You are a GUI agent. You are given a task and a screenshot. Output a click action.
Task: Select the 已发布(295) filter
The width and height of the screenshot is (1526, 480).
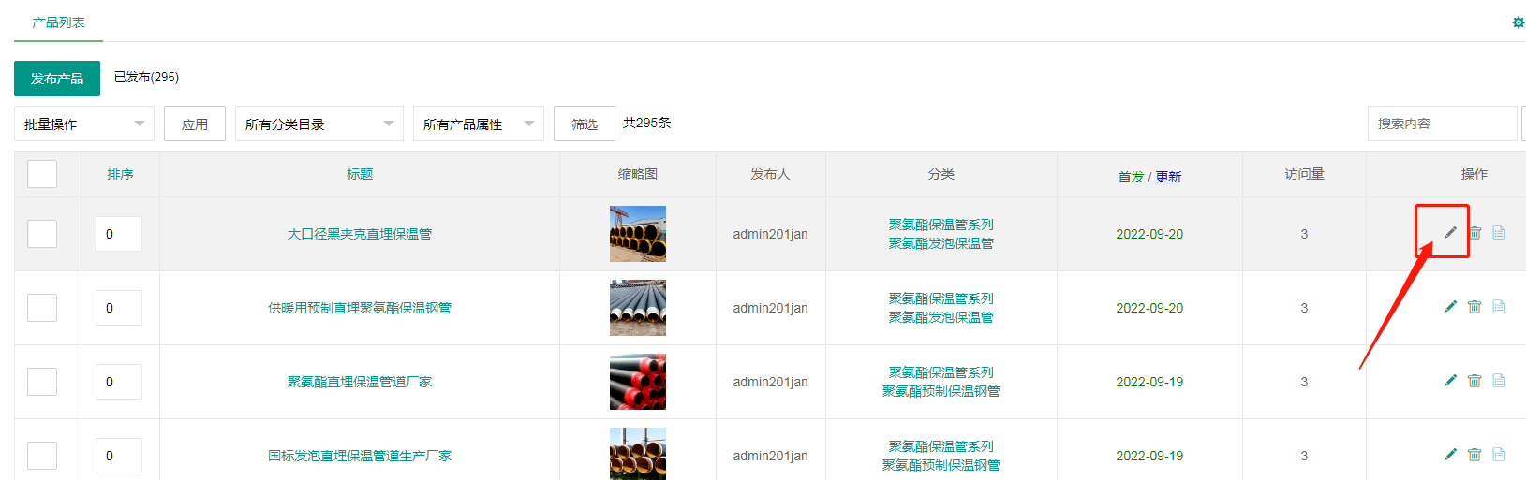146,77
